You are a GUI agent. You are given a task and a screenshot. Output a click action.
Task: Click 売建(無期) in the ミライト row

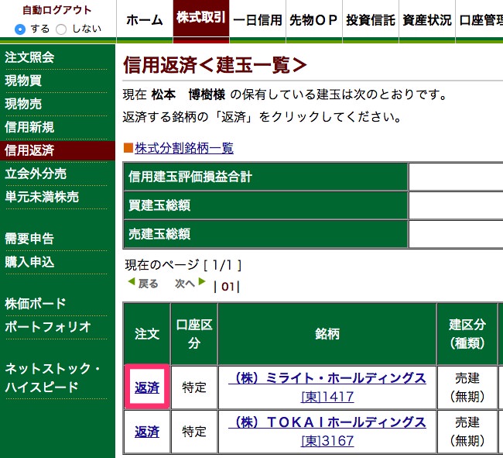pyautogui.click(x=467, y=387)
